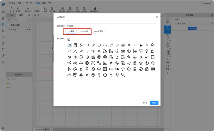Select the umbrella icon in grid

[123, 69]
